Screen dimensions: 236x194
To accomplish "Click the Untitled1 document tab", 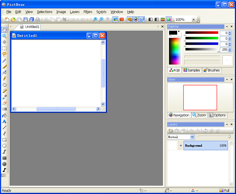I will 30,27.
